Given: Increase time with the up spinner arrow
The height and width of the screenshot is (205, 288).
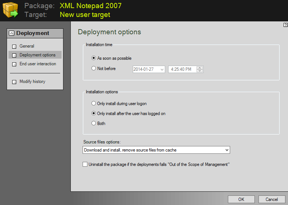Looking at the screenshot, I should click(199, 67).
